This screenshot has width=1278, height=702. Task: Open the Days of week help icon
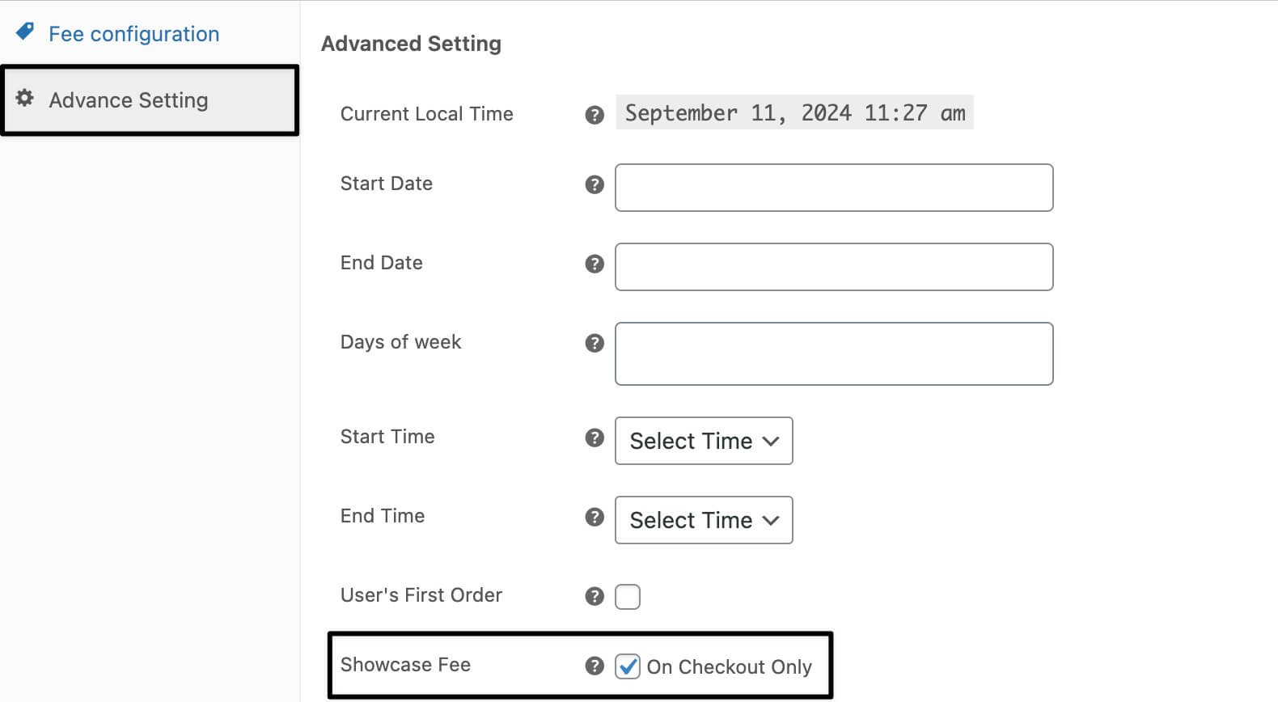(594, 343)
